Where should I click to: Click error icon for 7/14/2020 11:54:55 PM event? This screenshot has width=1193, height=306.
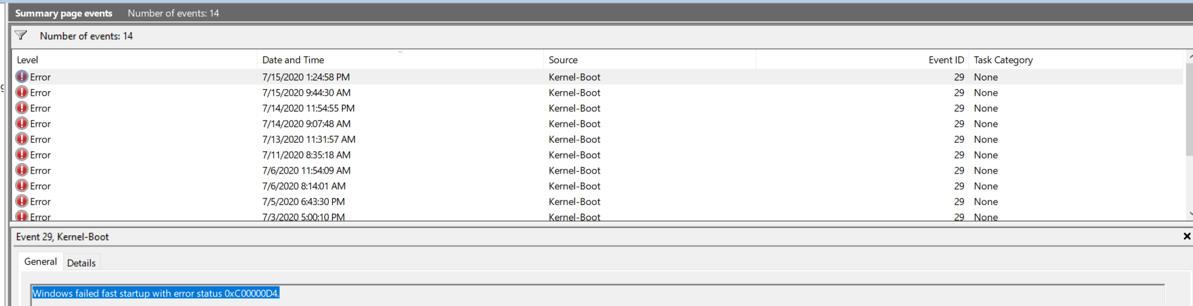tap(22, 108)
